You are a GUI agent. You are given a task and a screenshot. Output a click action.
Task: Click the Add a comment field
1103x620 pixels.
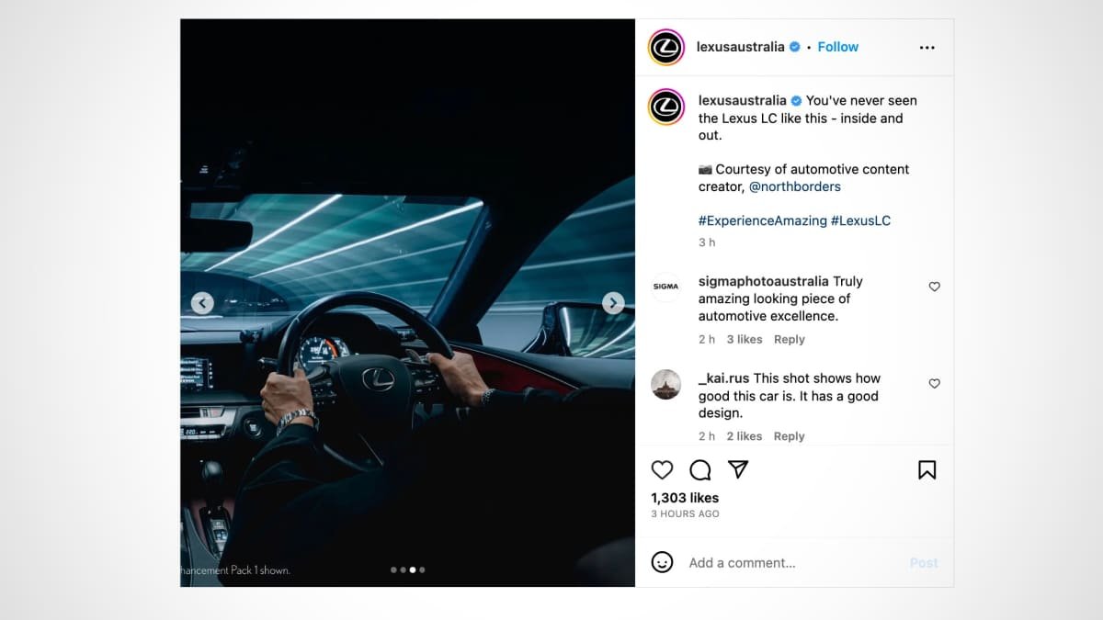point(790,562)
